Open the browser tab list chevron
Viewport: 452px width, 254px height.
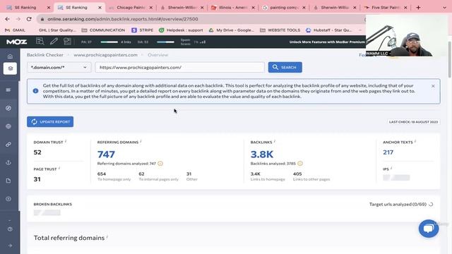(444, 8)
